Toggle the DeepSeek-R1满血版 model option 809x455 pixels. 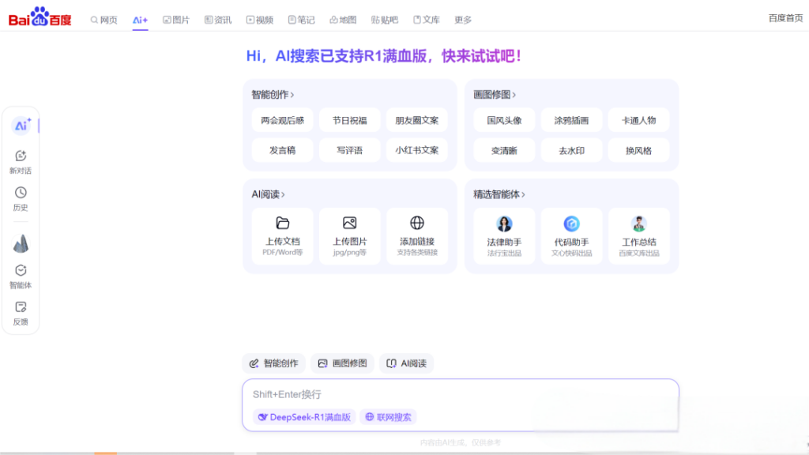click(304, 417)
